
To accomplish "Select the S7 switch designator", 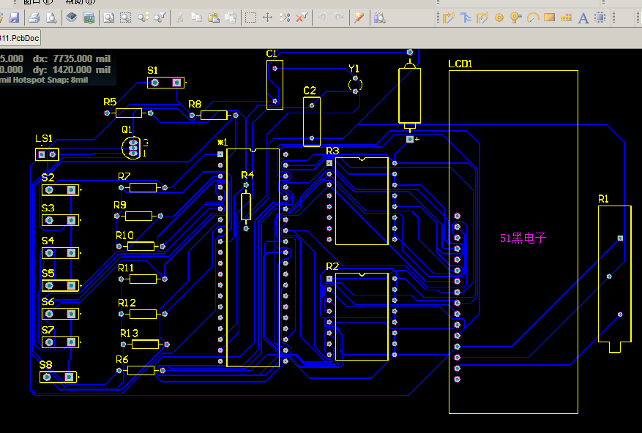I will pos(48,330).
